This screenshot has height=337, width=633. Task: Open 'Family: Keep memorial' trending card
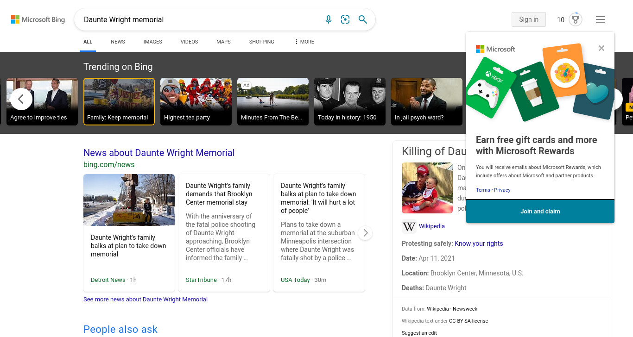(x=119, y=101)
